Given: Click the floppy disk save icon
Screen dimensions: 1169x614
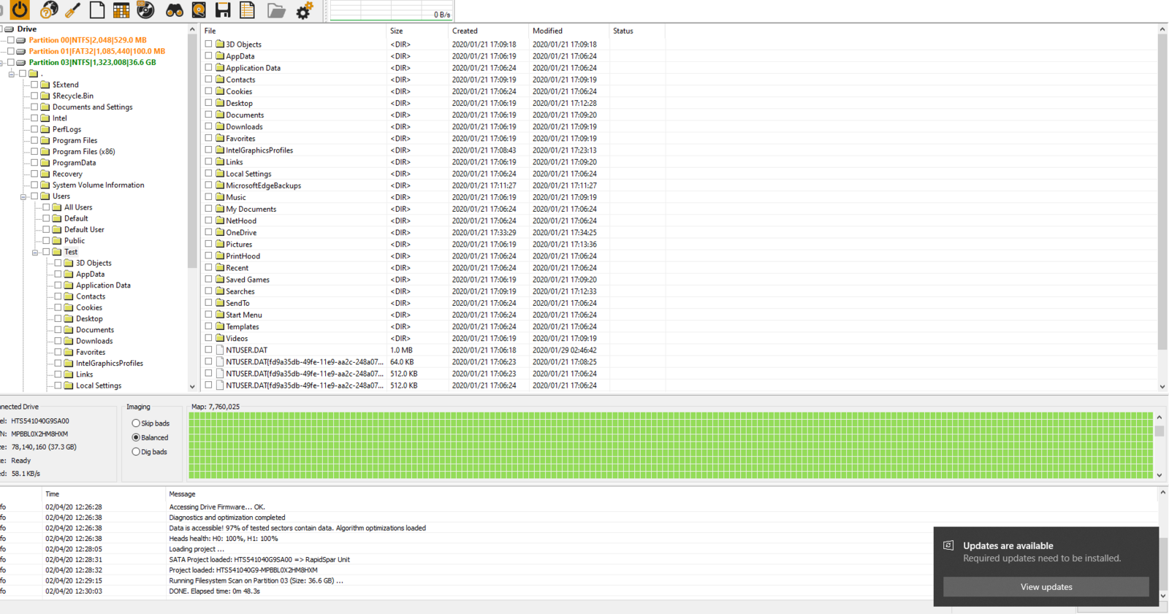Looking at the screenshot, I should tap(223, 9).
